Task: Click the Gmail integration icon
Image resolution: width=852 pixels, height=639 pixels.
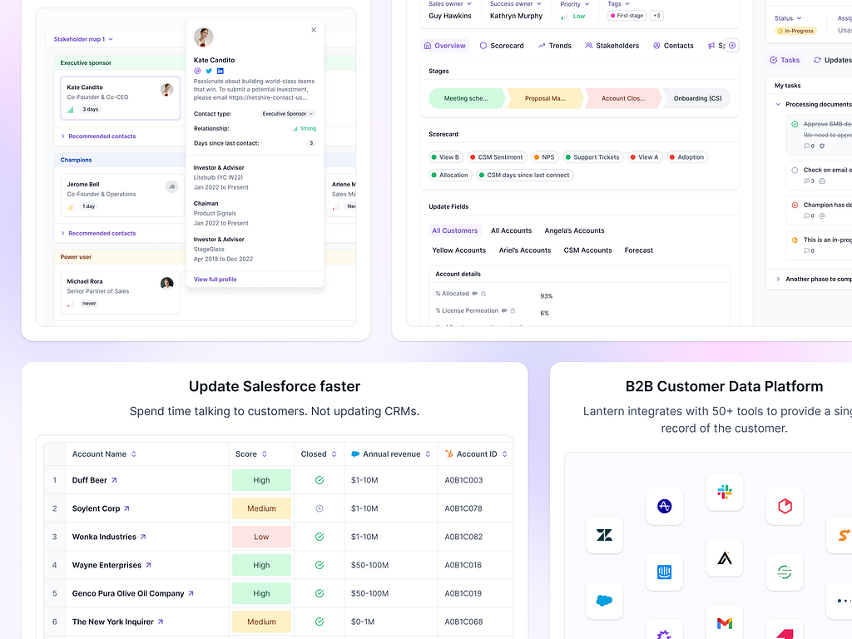Action: coord(725,622)
